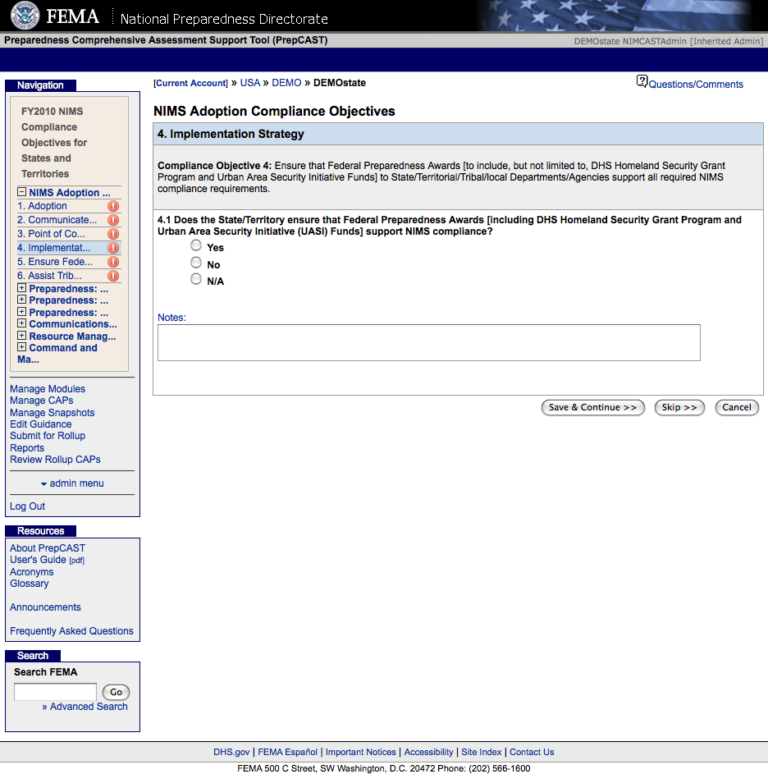Click the alert icon beside 2. Communicate
768x774 pixels.
point(113,220)
